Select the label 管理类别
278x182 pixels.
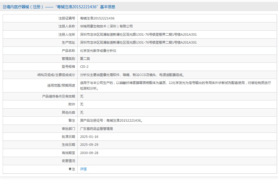pos(68,59)
